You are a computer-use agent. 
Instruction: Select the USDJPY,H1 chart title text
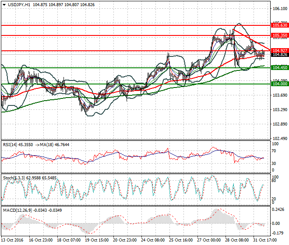click(19, 5)
